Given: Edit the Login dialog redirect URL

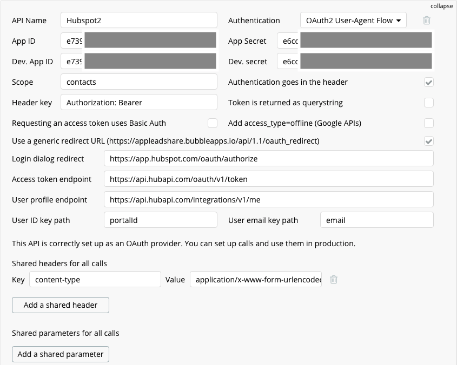Looking at the screenshot, I should point(268,159).
